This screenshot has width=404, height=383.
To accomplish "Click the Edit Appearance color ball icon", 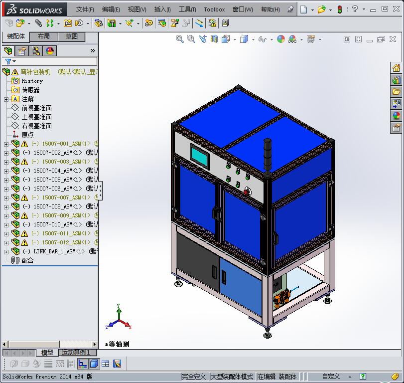I will pos(281,39).
